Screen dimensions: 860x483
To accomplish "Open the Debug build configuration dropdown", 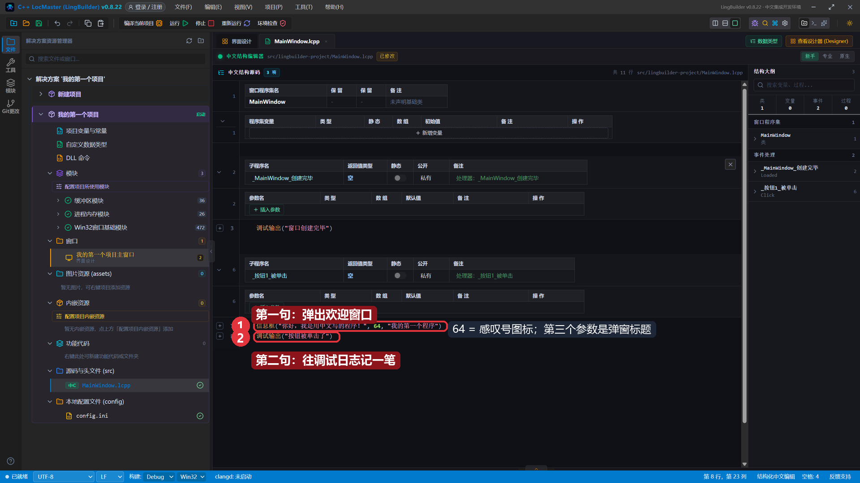I will click(x=159, y=477).
